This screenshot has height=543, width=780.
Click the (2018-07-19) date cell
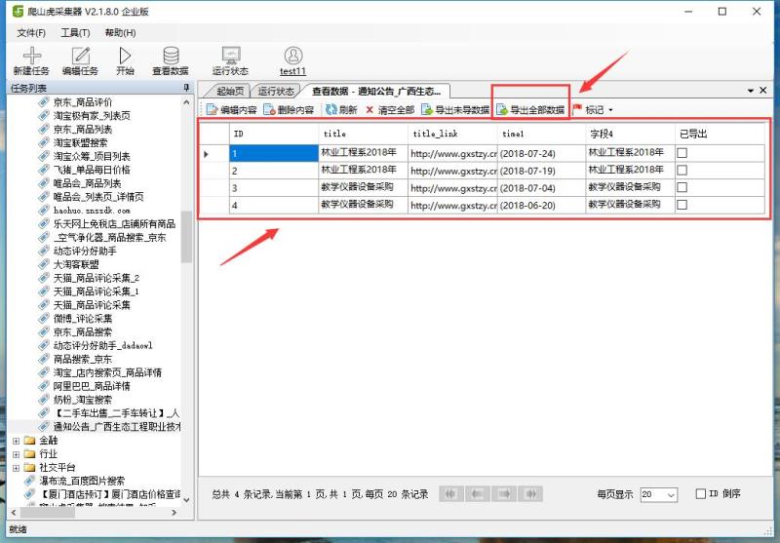541,171
